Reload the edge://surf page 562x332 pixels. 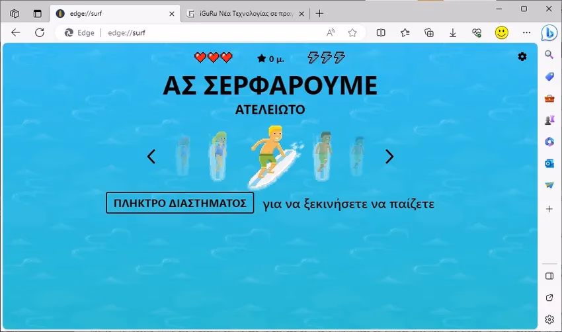coord(40,32)
